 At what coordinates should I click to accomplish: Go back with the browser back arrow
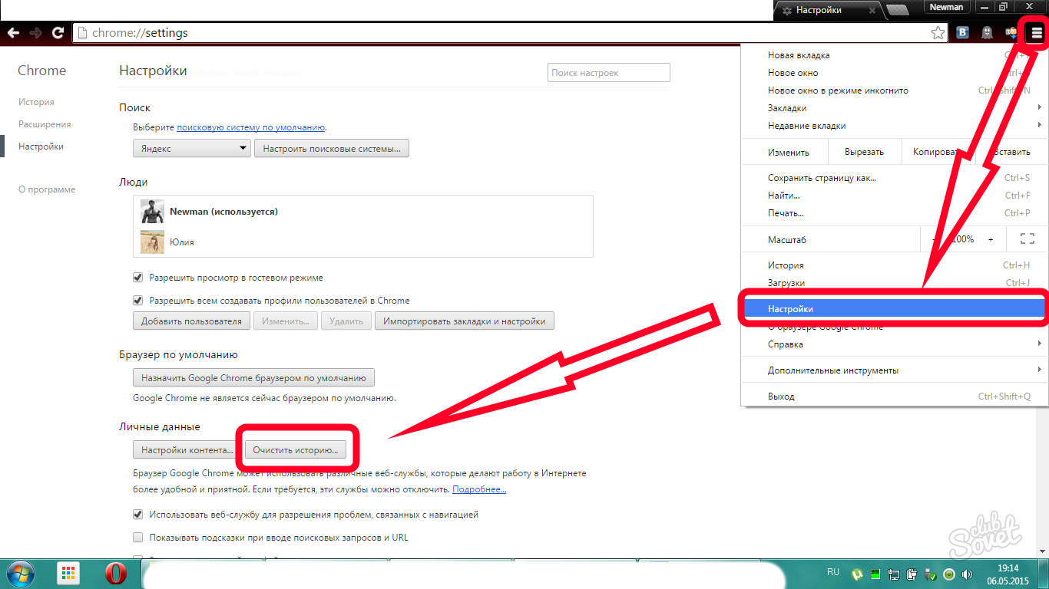coord(13,33)
